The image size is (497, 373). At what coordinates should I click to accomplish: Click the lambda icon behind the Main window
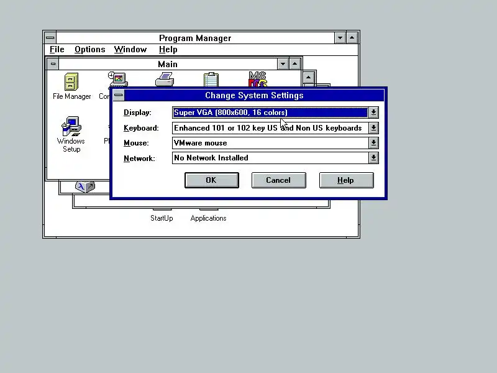point(84,186)
